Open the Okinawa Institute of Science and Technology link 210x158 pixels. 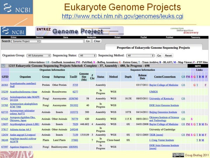[164, 119]
